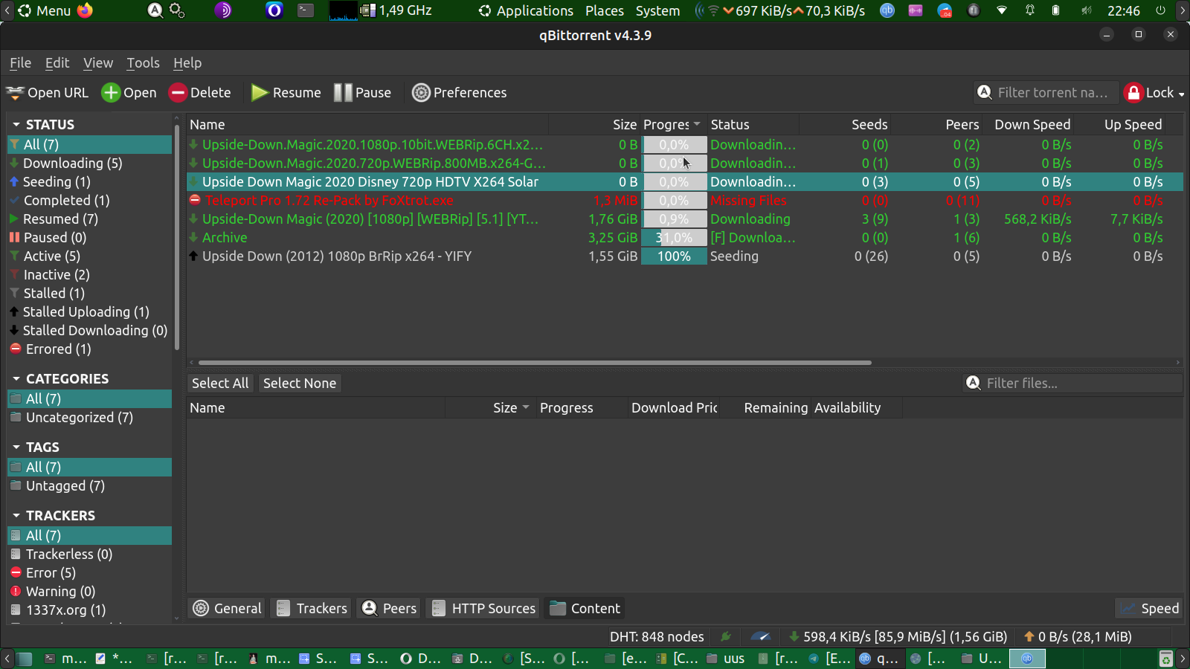Click the download speed indicator in status bar
Image resolution: width=1190 pixels, height=669 pixels.
[898, 637]
